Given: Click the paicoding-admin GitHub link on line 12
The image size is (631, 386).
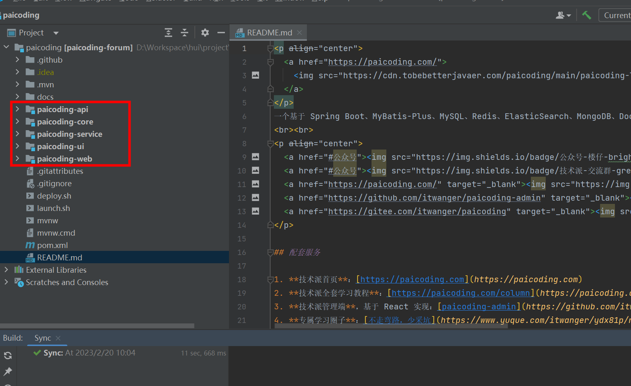Looking at the screenshot, I should (x=435, y=198).
